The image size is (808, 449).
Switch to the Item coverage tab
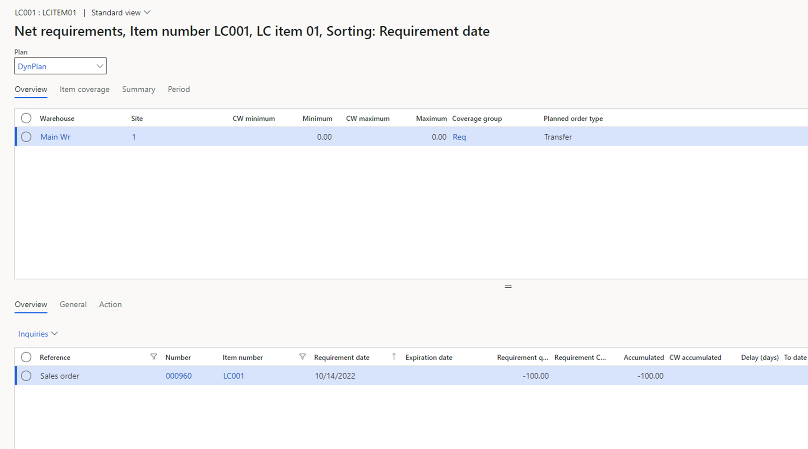coord(84,89)
